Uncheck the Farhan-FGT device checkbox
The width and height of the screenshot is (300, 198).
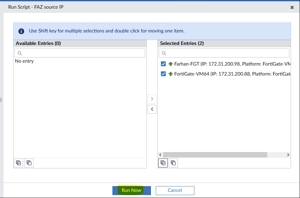[163, 64]
